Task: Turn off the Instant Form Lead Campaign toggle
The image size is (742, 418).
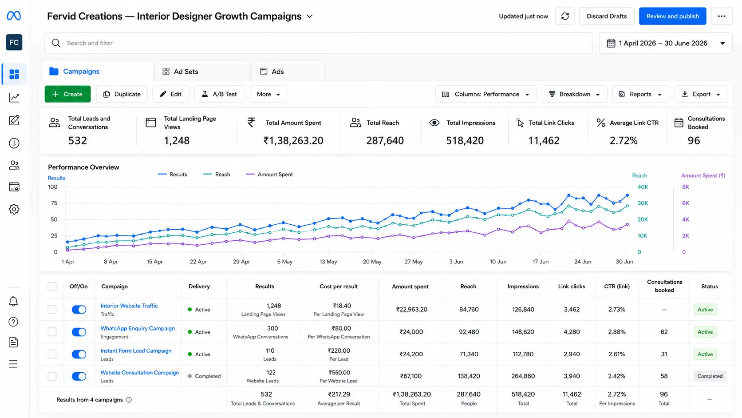Action: (x=79, y=354)
